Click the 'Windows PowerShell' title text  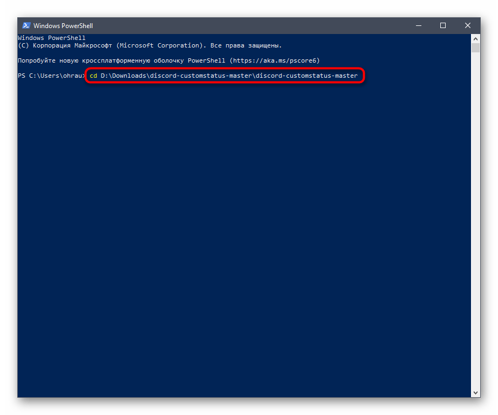63,26
